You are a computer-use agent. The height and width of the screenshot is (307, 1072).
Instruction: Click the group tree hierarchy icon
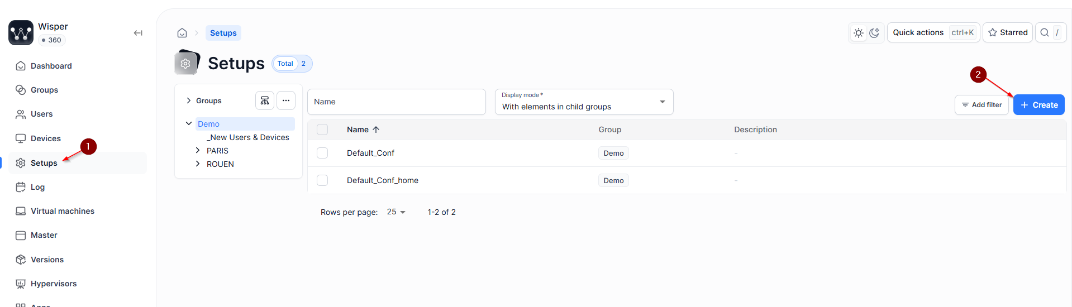pos(265,100)
